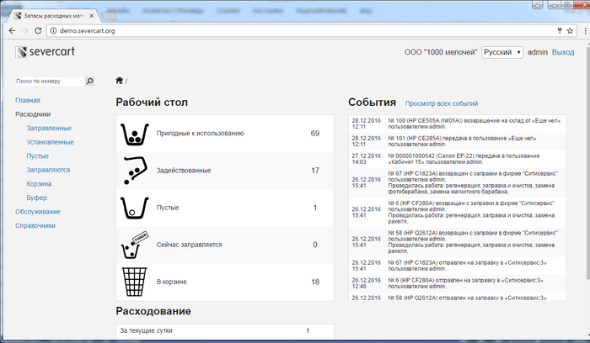Viewport: 590px width, 343px height.
Task: Open 'Пустые' sidebar link
Action: tap(37, 156)
